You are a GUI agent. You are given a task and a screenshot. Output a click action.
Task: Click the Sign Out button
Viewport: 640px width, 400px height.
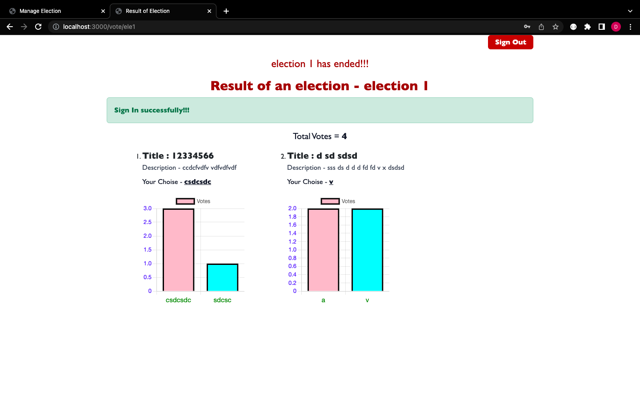[510, 42]
